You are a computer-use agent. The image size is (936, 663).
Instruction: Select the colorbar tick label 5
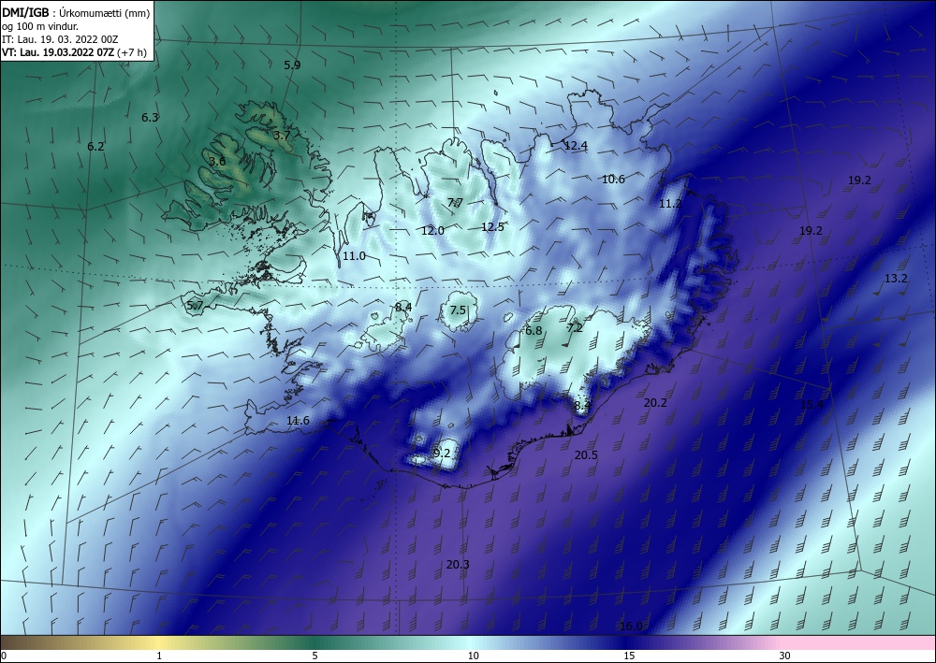pos(314,656)
